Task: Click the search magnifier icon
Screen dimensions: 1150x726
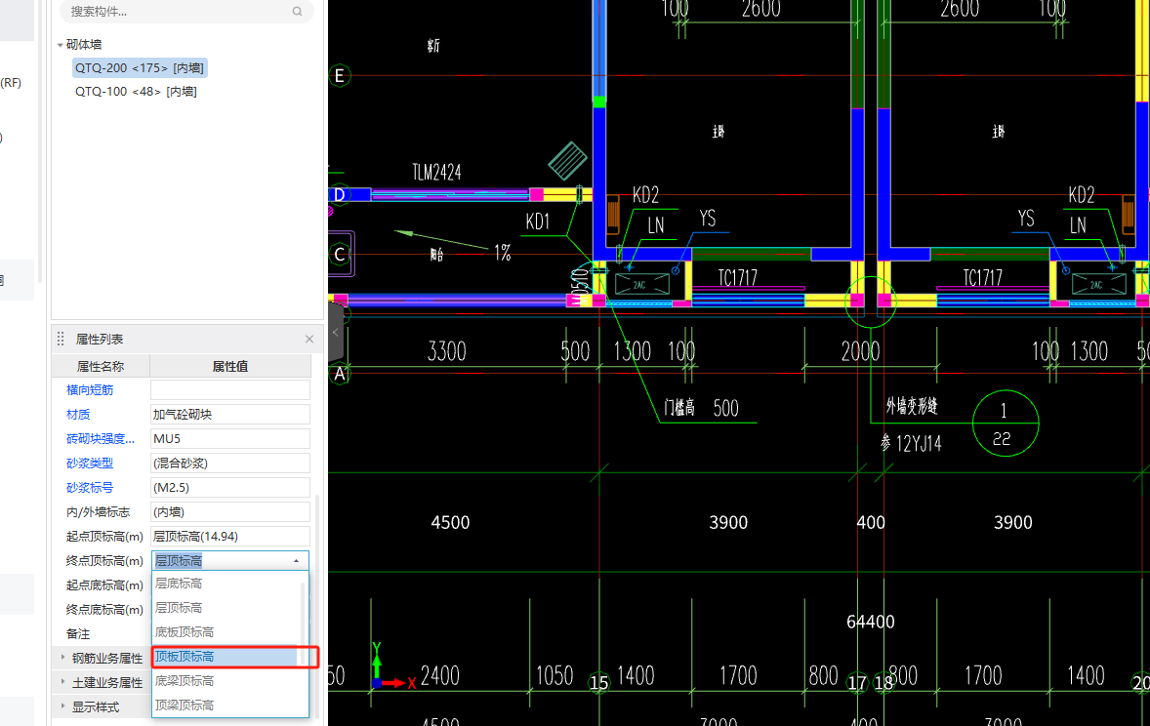Action: click(297, 11)
